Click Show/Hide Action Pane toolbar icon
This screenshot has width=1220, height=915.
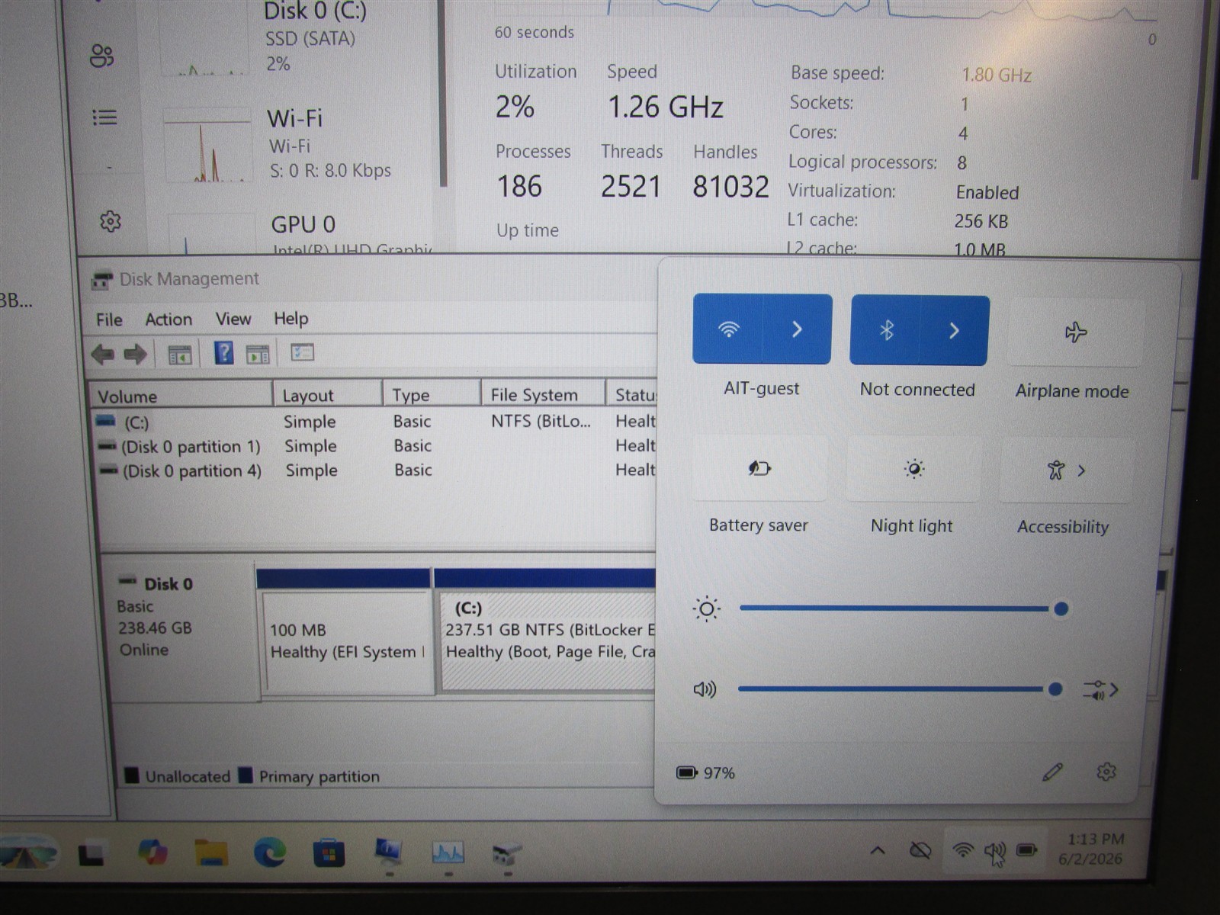[x=258, y=354]
